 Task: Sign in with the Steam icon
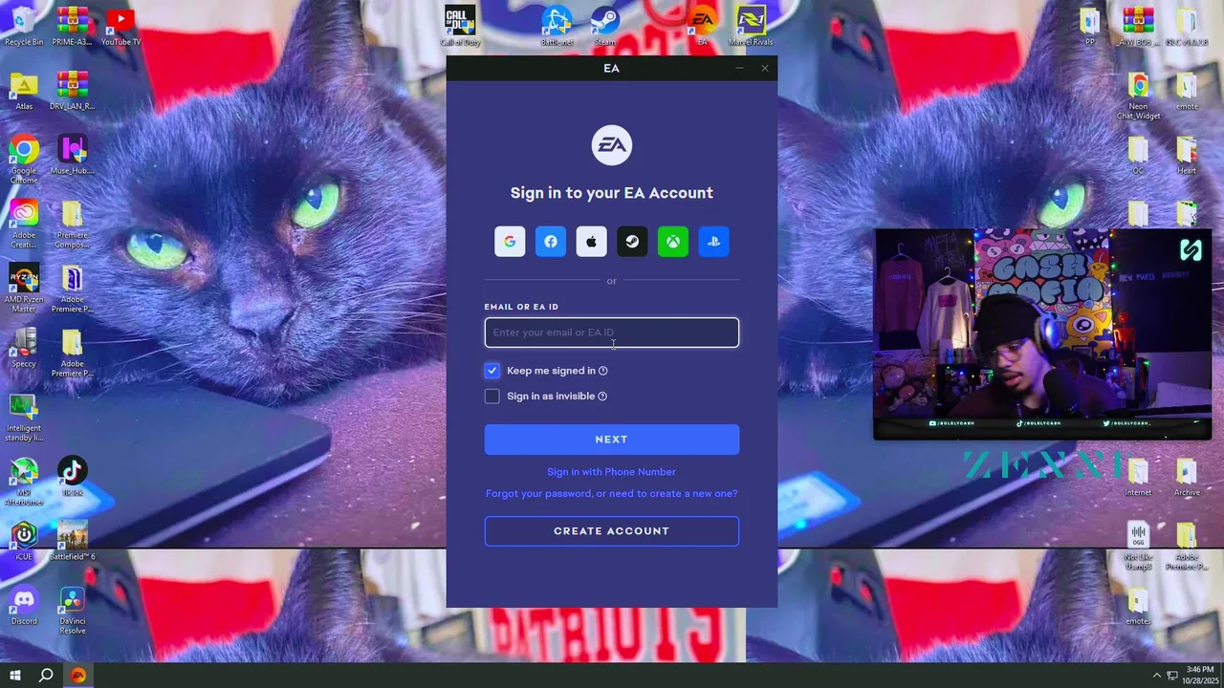point(632,242)
